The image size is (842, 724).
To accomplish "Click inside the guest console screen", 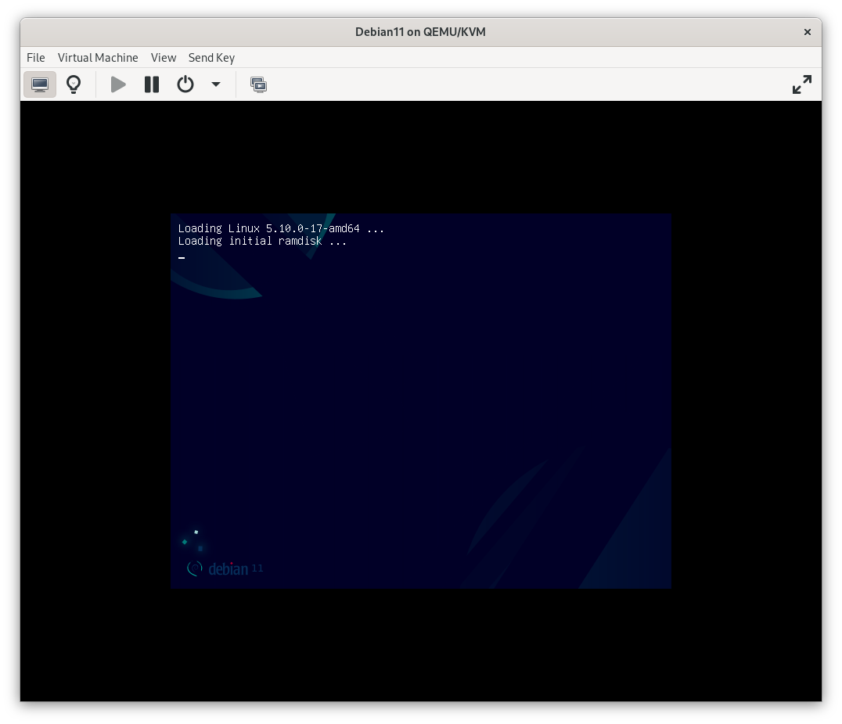I will [420, 401].
